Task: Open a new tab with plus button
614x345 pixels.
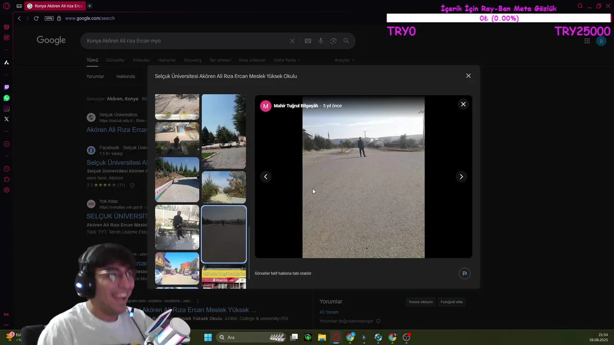Action: 90,6
